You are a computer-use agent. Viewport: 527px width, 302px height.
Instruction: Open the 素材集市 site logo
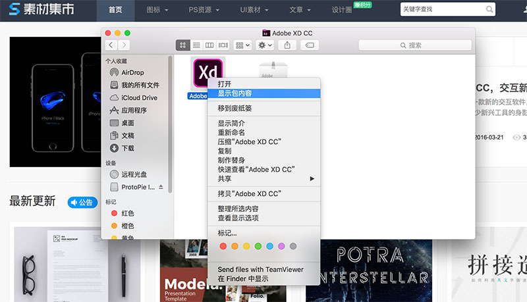[42, 9]
